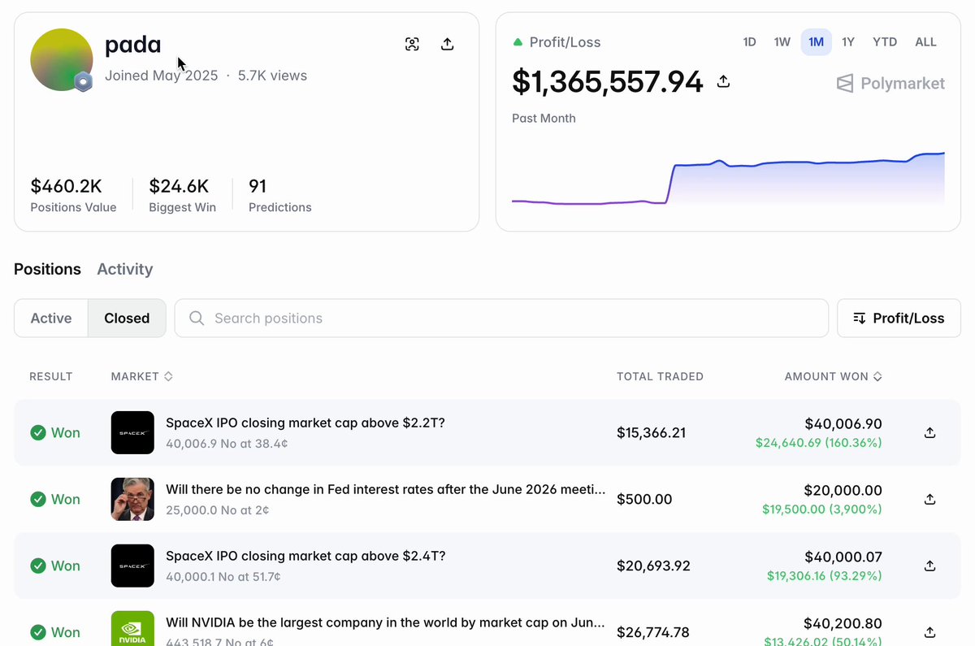Click the scan profile icon beside pada
The height and width of the screenshot is (646, 975).
coord(412,44)
